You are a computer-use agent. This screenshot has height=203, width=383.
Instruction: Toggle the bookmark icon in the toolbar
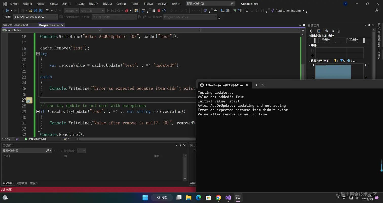click(x=247, y=11)
